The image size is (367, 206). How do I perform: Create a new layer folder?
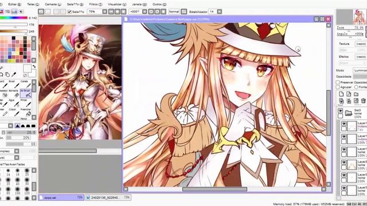(x=356, y=94)
